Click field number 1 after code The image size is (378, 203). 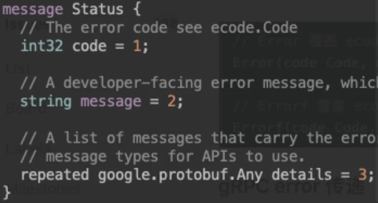(x=137, y=46)
